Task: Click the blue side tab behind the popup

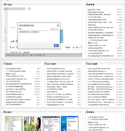Action: (x=62, y=36)
